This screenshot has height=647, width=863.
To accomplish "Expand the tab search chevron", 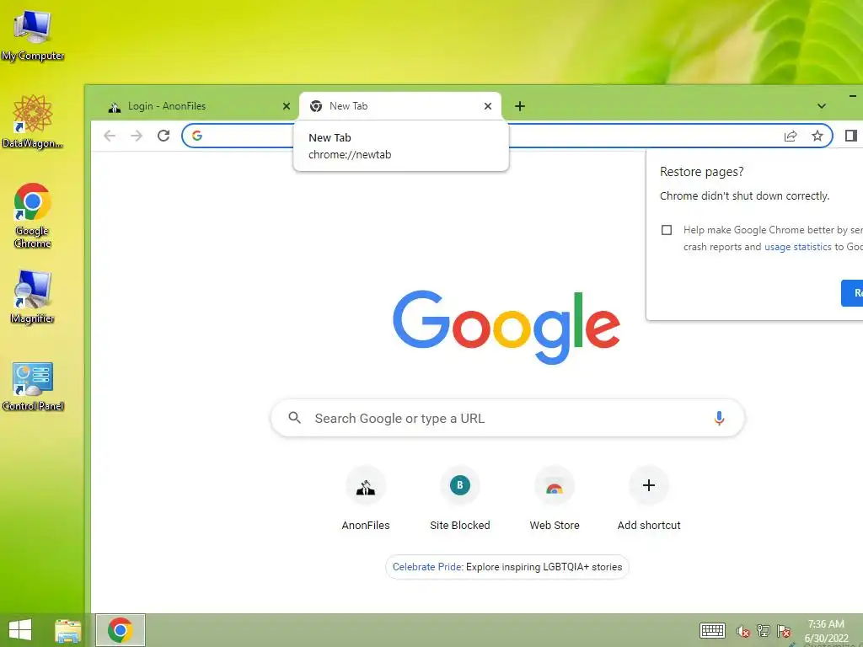I will tap(821, 106).
